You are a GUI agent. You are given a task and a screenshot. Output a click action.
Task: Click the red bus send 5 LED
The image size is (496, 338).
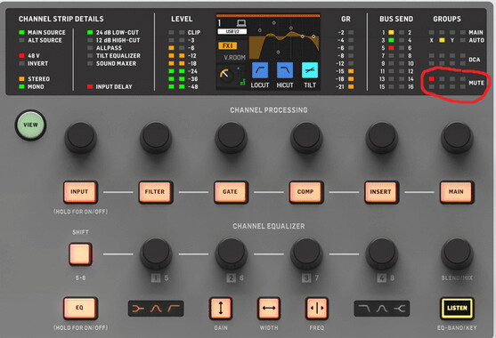[x=391, y=48]
